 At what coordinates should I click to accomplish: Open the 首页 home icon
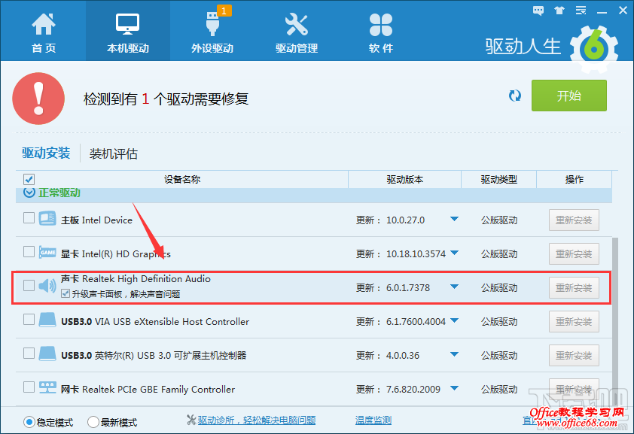[x=43, y=24]
